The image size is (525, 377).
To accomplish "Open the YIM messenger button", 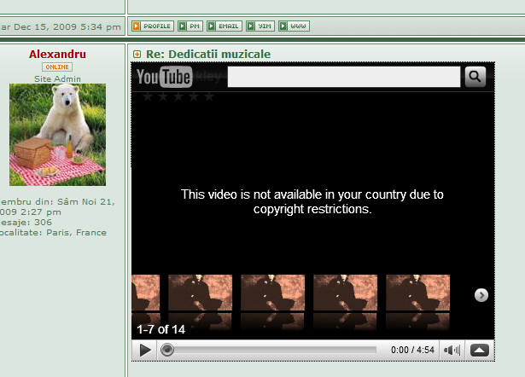I will coord(260,26).
